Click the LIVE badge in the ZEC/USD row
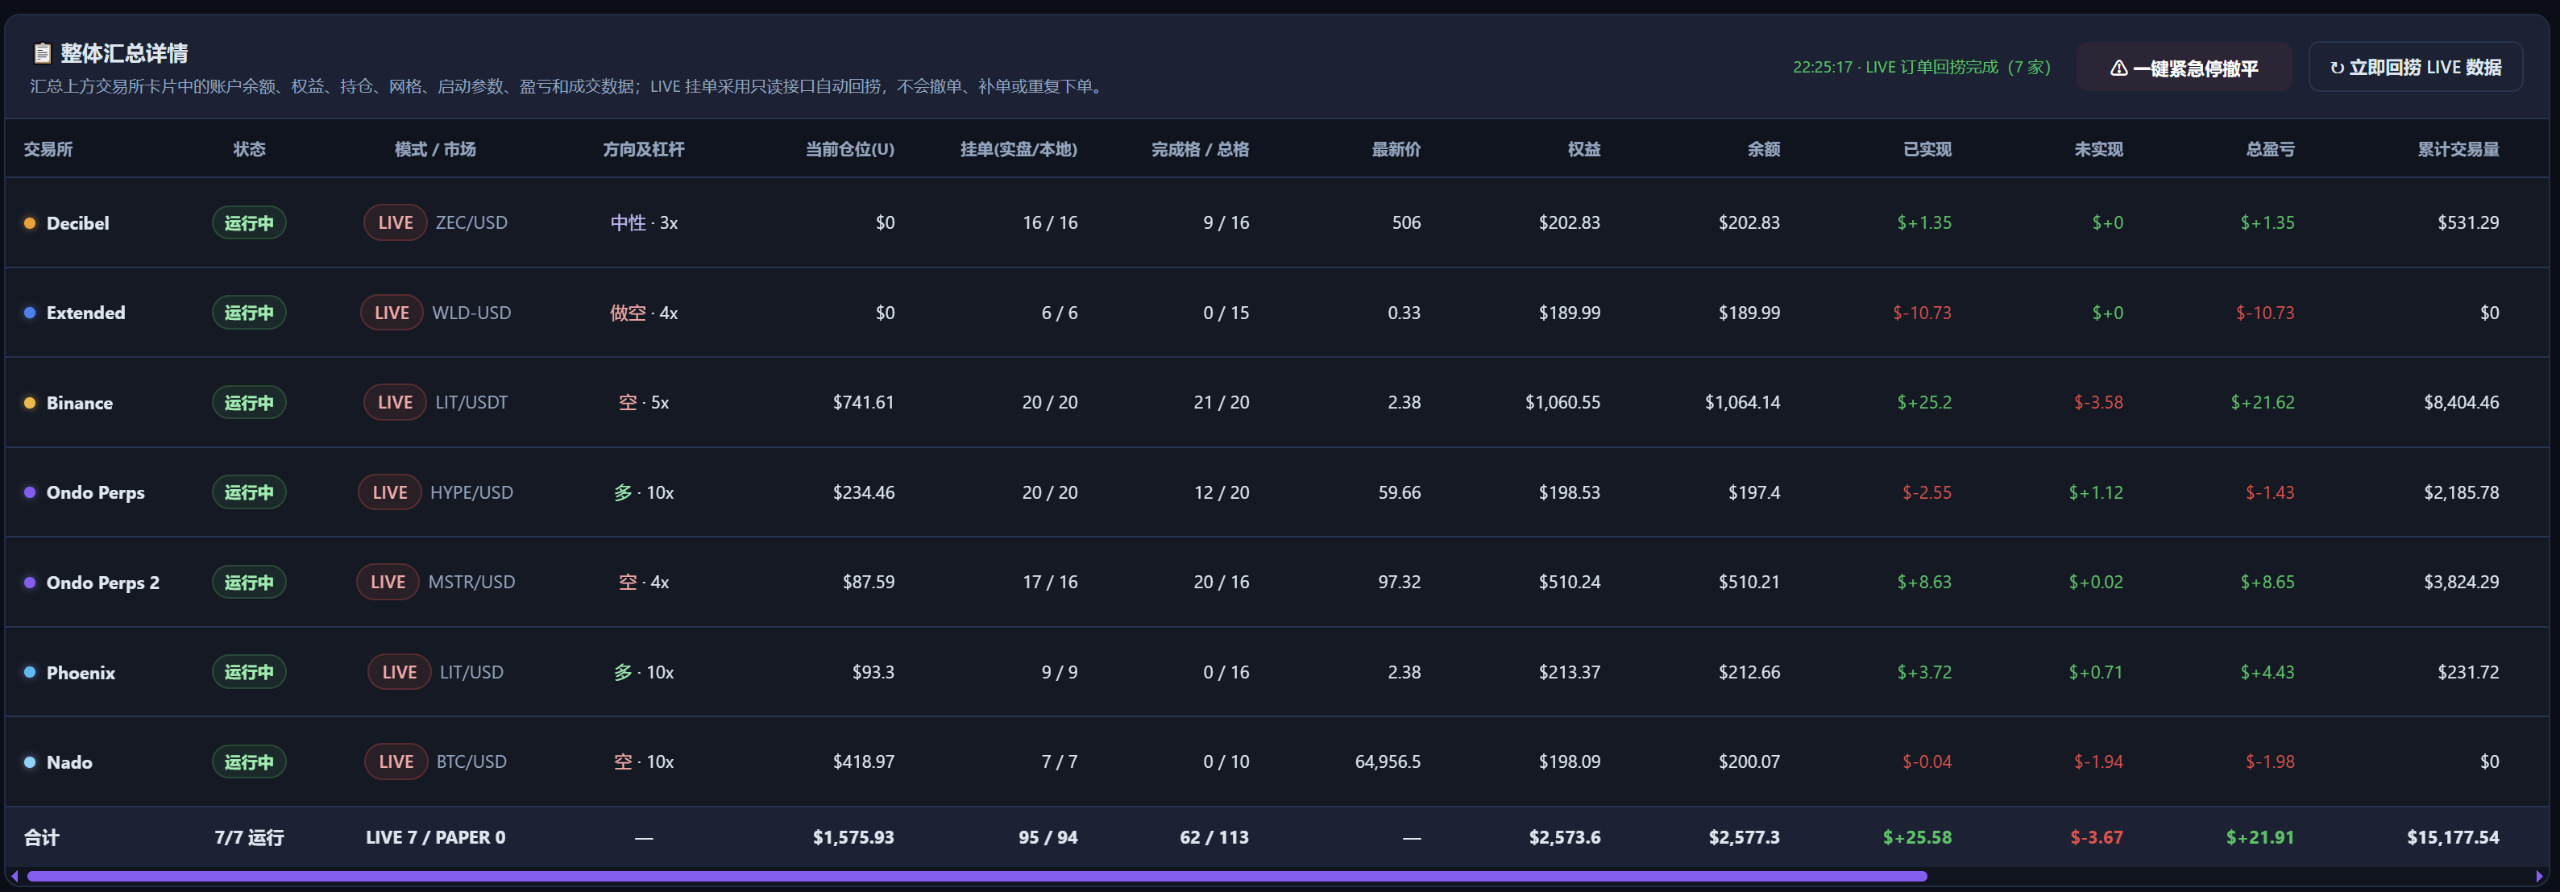Viewport: 2560px width, 892px height. [x=396, y=222]
